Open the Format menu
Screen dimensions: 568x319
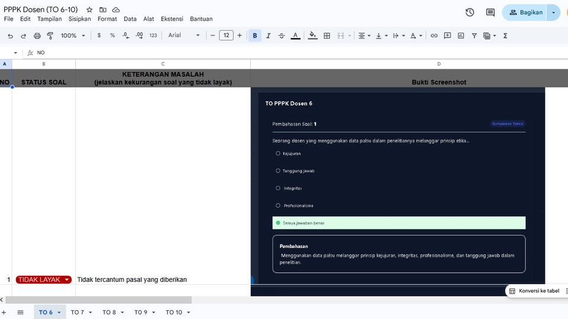[x=107, y=19]
